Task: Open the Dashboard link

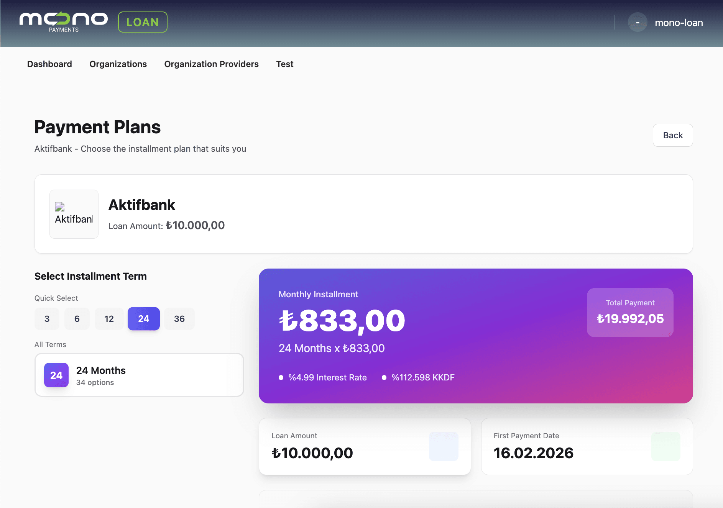Action: tap(49, 64)
